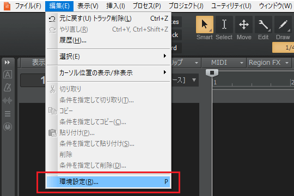Click the knob/dial icon in sidebar
The width and height of the screenshot is (294, 196).
pyautogui.click(x=8, y=127)
